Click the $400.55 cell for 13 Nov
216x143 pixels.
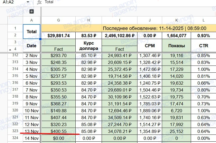[59, 131]
